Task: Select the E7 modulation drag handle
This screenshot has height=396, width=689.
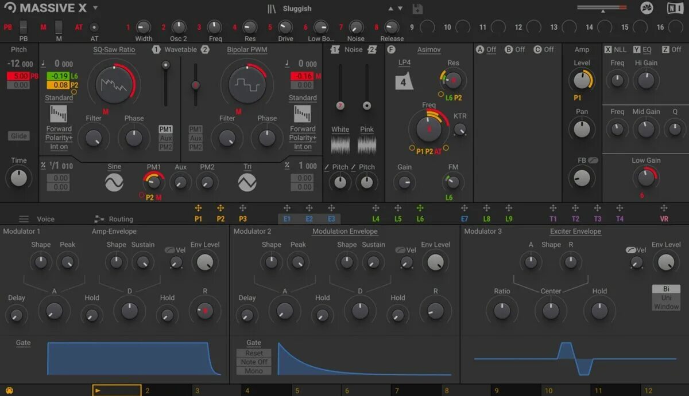Action: coord(465,209)
